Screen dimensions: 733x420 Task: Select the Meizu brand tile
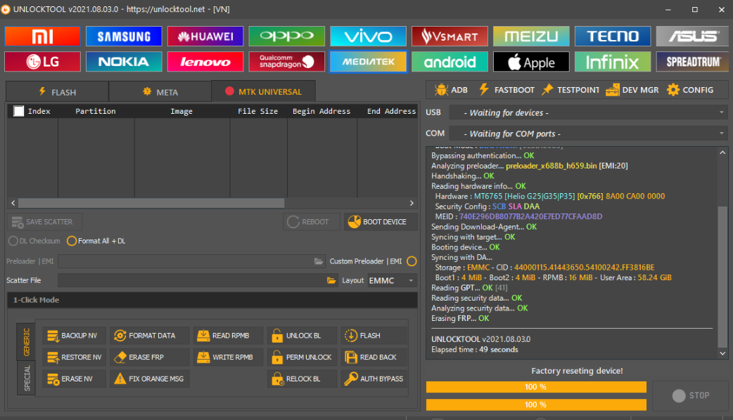[x=531, y=37]
